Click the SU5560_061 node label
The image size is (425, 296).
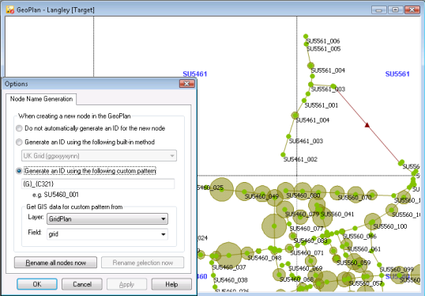[364, 249]
